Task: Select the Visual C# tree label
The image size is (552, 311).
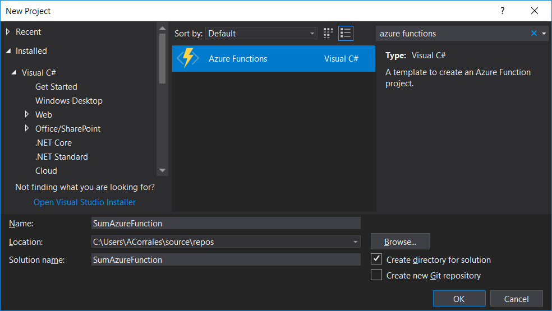Action: pyautogui.click(x=39, y=72)
